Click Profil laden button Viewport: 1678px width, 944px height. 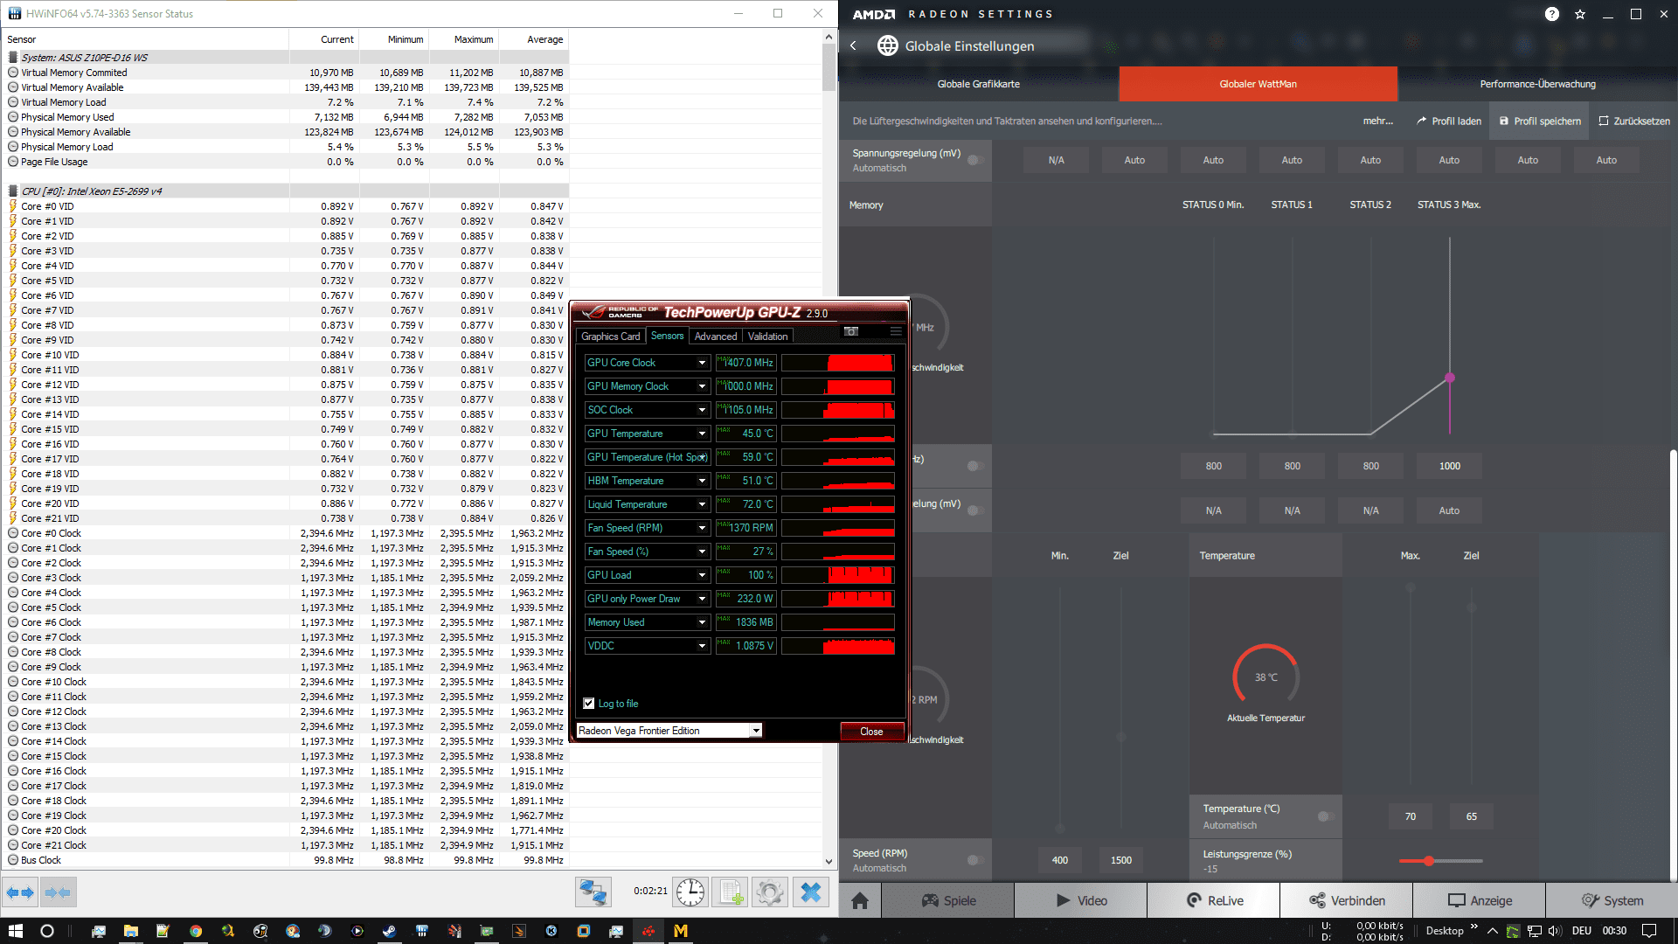(x=1448, y=121)
